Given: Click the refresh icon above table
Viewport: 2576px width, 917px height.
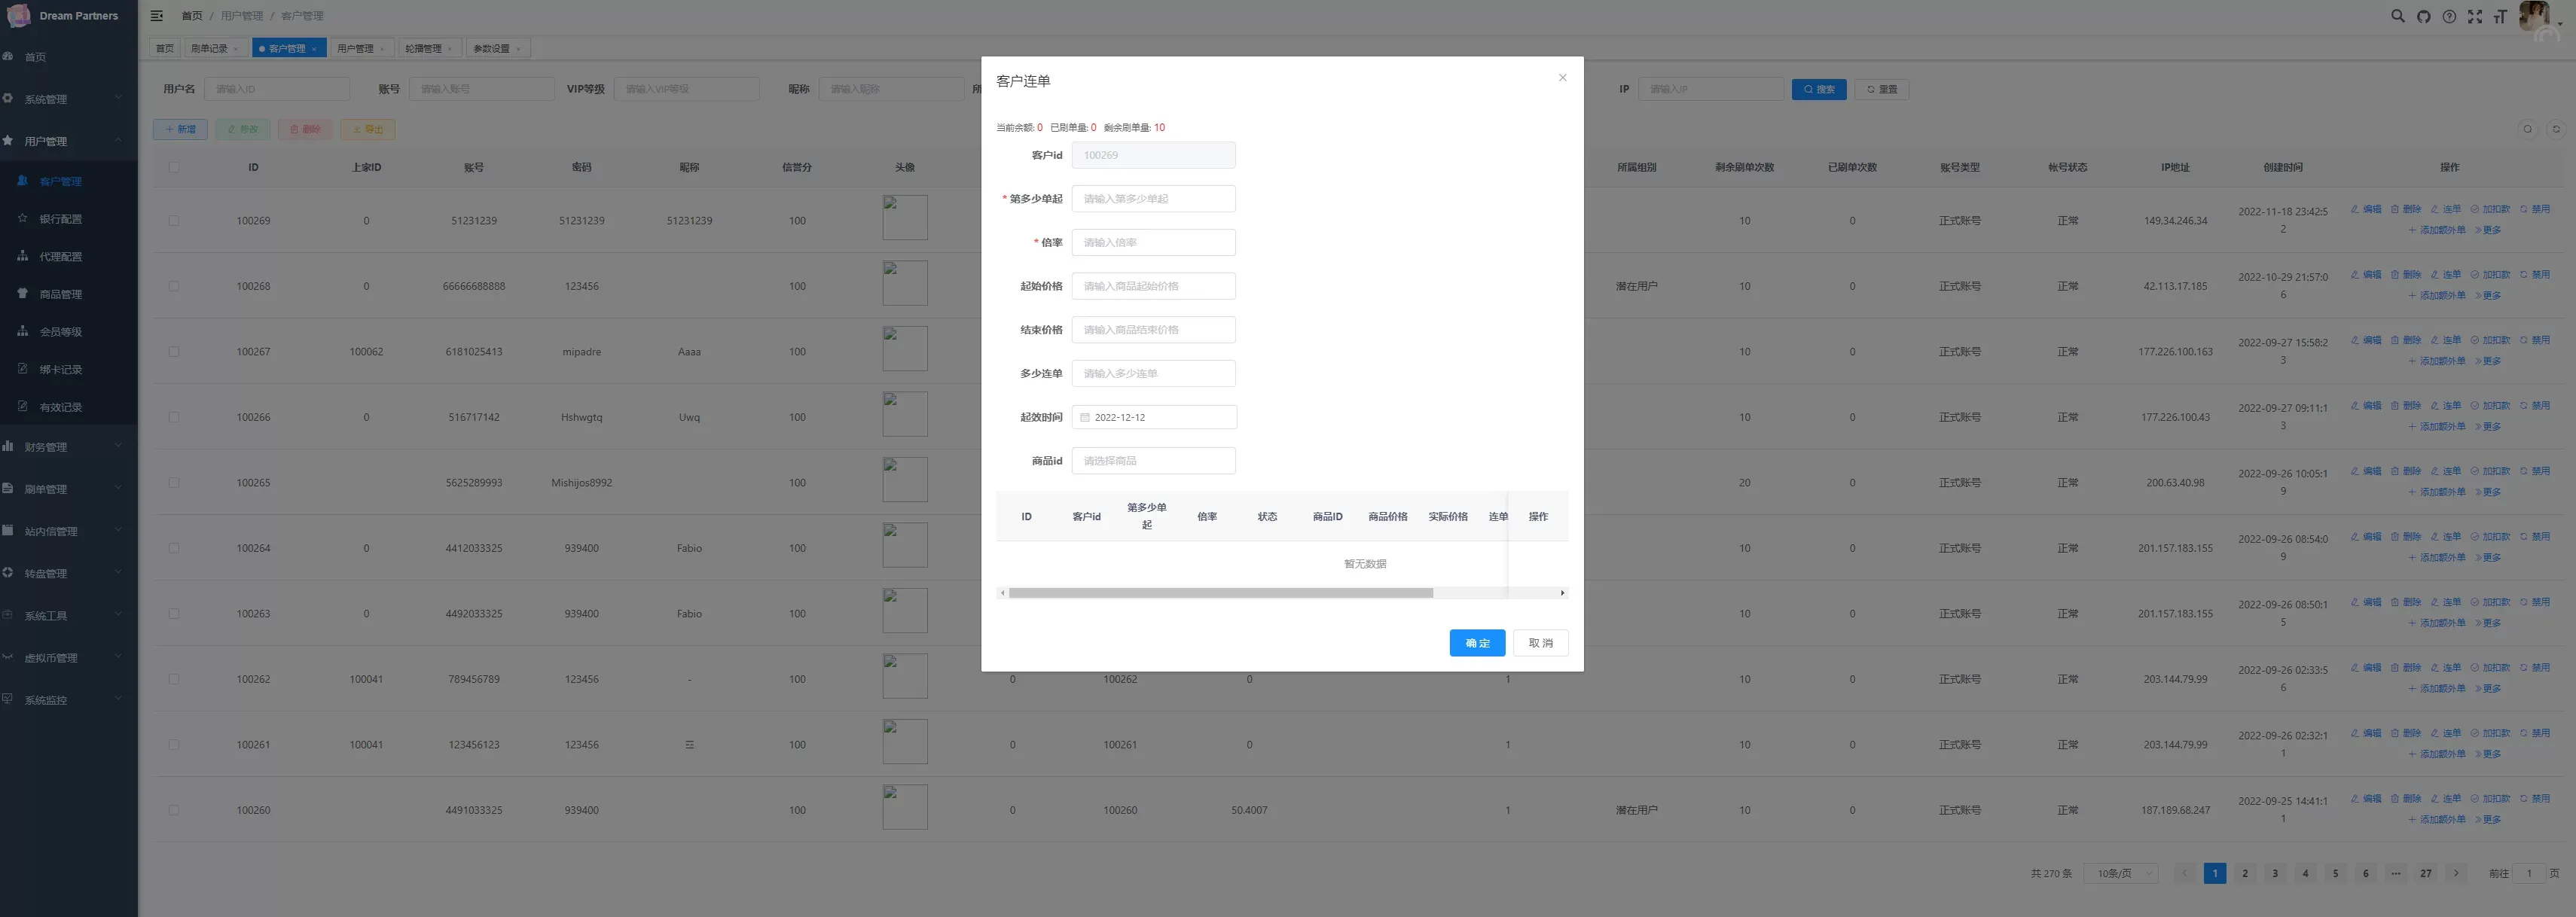Looking at the screenshot, I should pos(2555,129).
